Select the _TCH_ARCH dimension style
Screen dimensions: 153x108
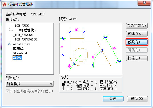click(x=21, y=26)
